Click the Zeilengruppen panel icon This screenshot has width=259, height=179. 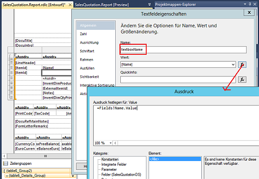(5, 163)
